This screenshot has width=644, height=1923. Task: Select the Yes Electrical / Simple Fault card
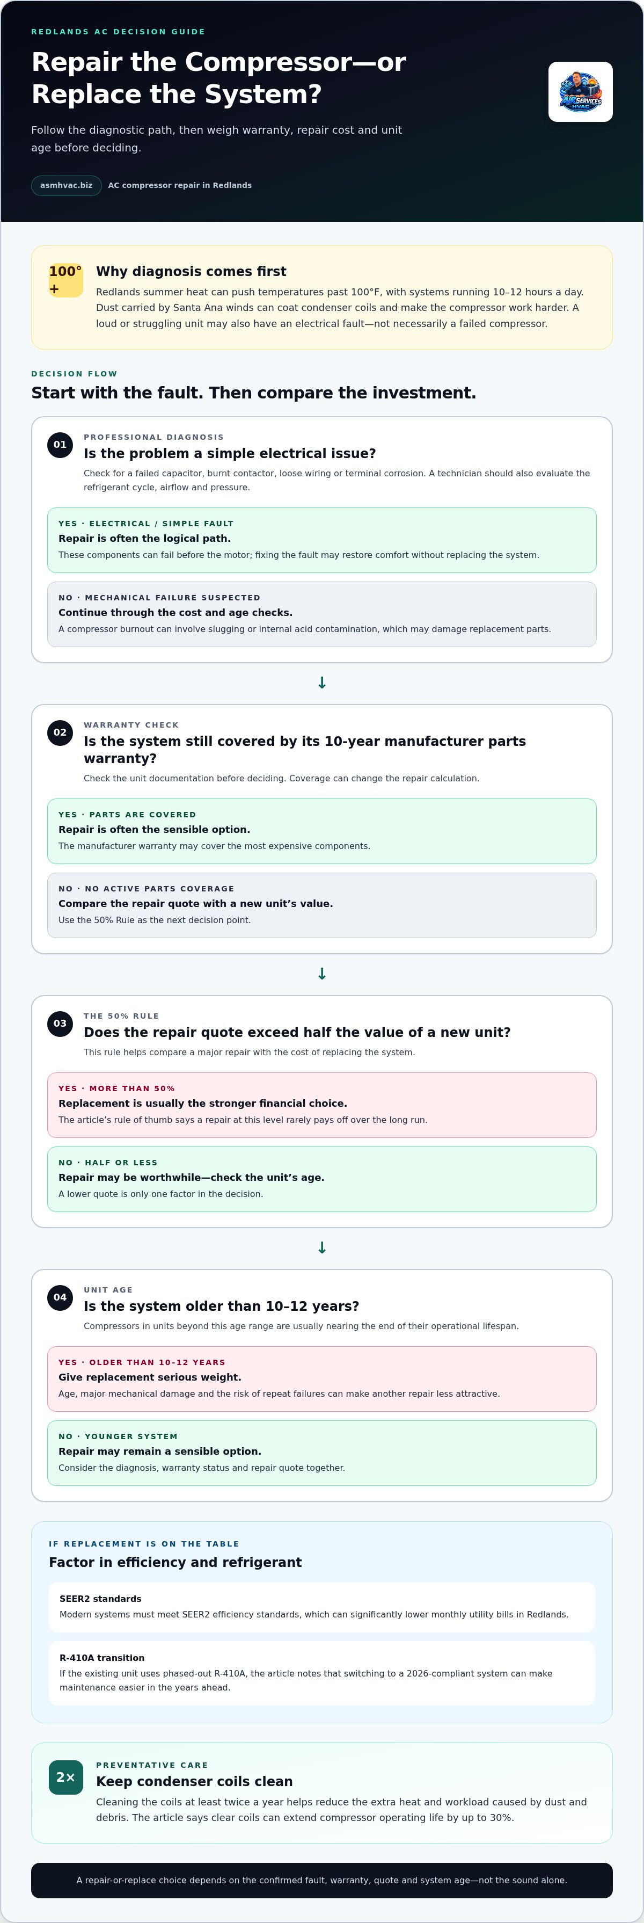(x=321, y=540)
